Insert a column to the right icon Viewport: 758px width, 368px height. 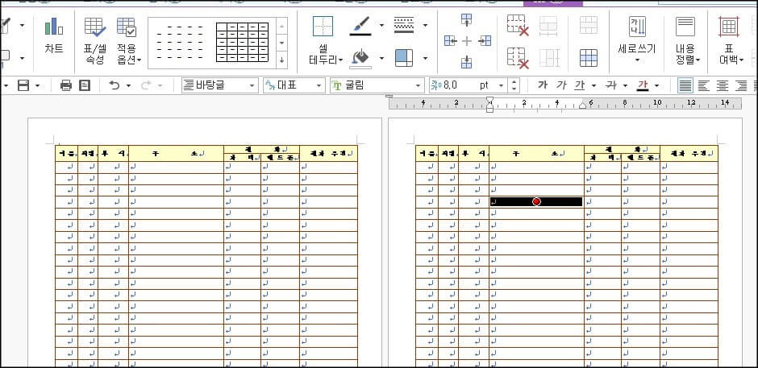485,41
